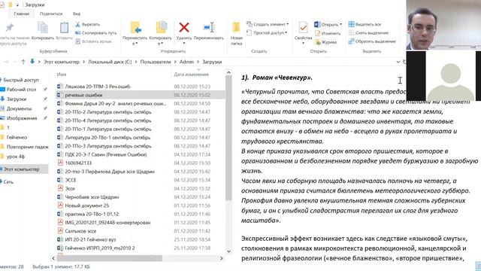Click the speaker's webcam video thumbnail
The width and height of the screenshot is (481, 271).
pos(443,25)
